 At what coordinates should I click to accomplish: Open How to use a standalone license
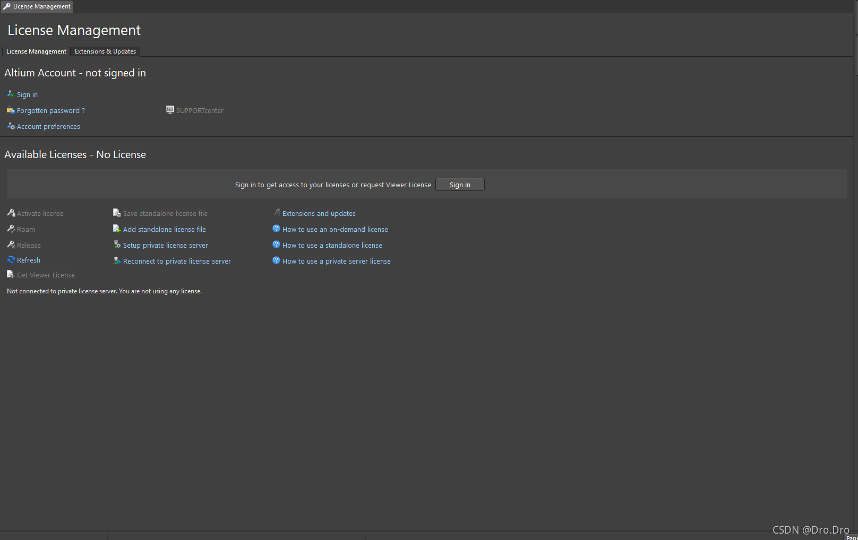332,245
